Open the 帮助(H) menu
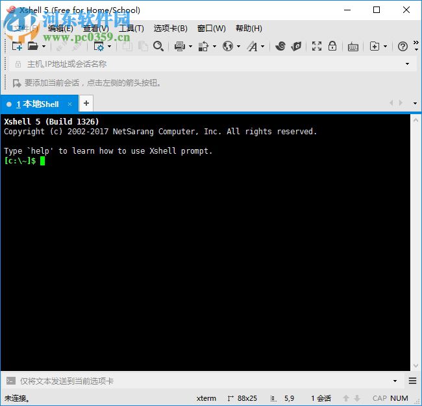 coord(249,29)
